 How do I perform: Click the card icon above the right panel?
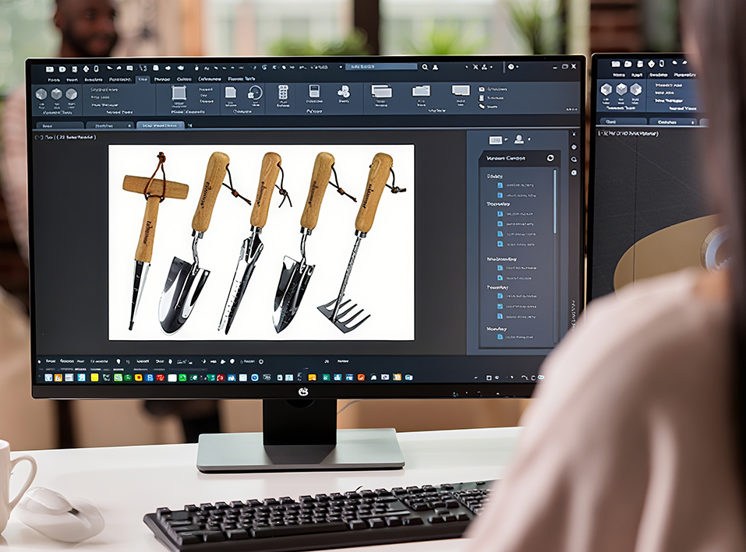(495, 140)
